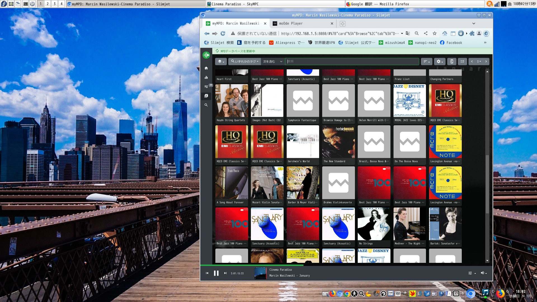
Task: Open the view settings gear dropdown
Action: (x=440, y=62)
